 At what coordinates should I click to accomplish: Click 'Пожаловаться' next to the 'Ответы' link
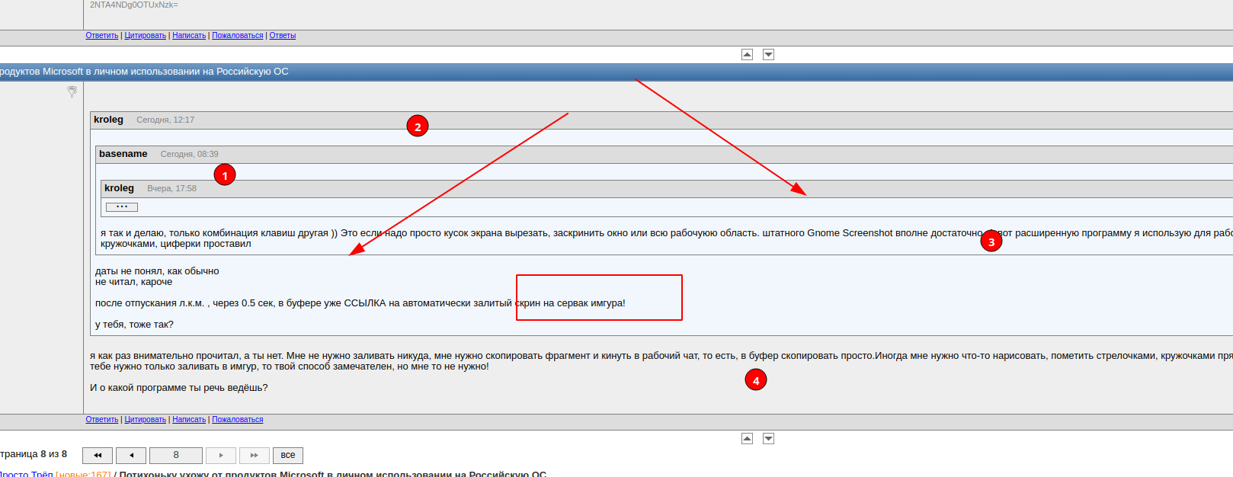tap(237, 36)
